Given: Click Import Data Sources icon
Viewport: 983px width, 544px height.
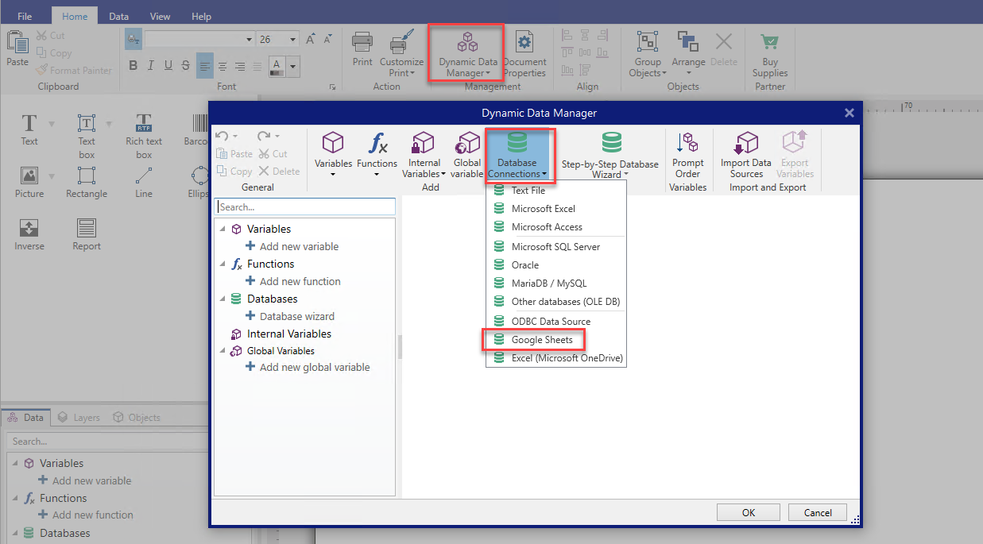Looking at the screenshot, I should coord(746,144).
